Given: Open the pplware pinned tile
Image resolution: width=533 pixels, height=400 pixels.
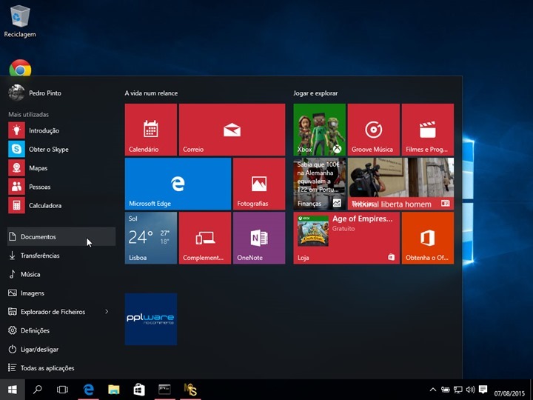Looking at the screenshot, I should coord(150,319).
